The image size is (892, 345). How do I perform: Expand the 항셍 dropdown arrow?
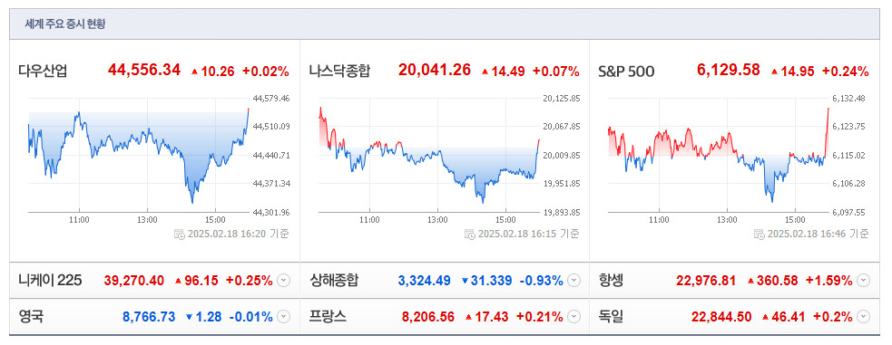pos(864,281)
